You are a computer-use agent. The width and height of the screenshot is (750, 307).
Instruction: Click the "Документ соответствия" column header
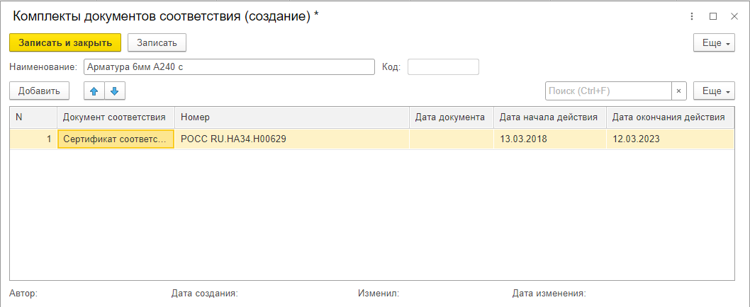[x=115, y=117]
